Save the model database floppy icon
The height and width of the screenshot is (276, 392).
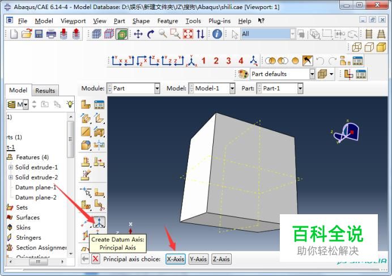tap(39, 34)
